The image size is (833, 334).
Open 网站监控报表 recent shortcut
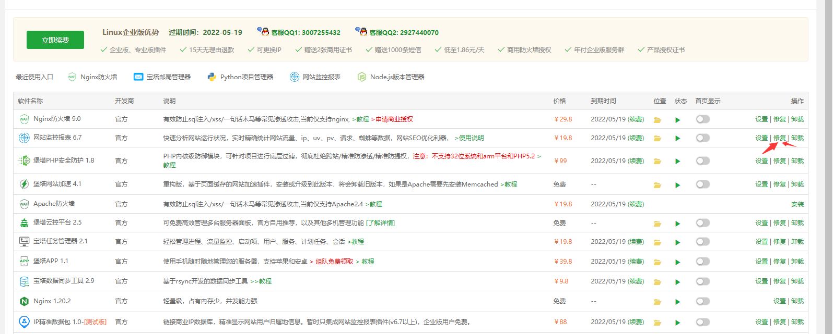click(315, 77)
